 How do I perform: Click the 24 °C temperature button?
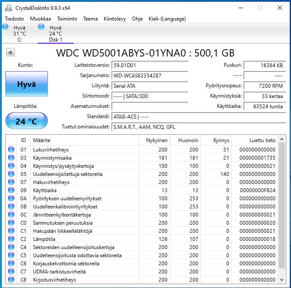(x=27, y=121)
